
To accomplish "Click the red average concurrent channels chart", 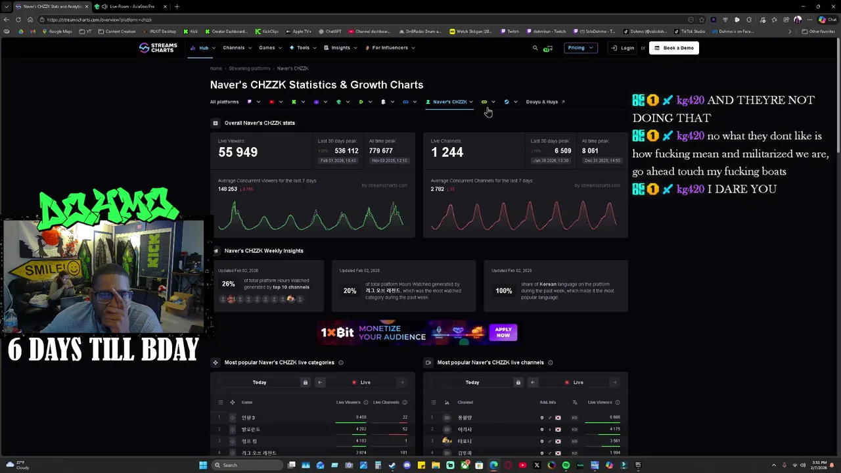I will (x=524, y=217).
